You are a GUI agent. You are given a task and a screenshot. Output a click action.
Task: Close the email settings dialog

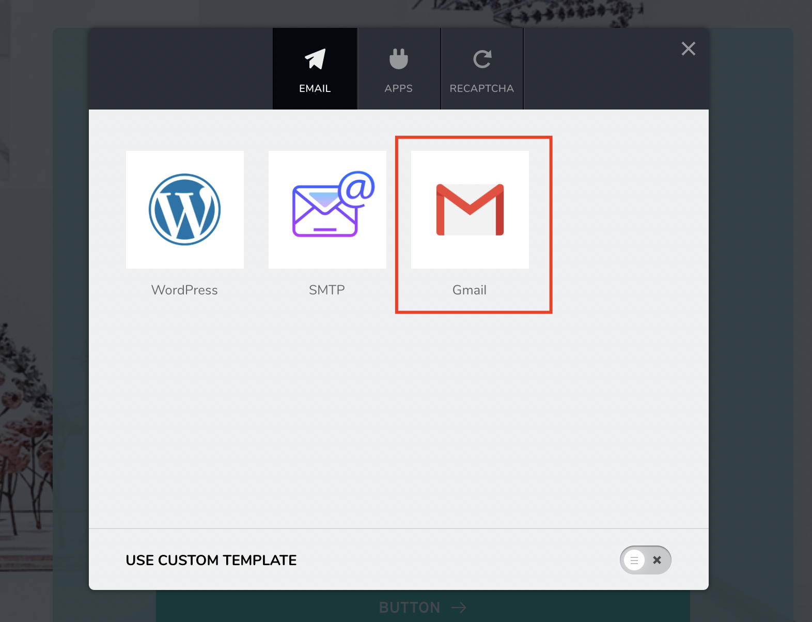[x=689, y=49]
